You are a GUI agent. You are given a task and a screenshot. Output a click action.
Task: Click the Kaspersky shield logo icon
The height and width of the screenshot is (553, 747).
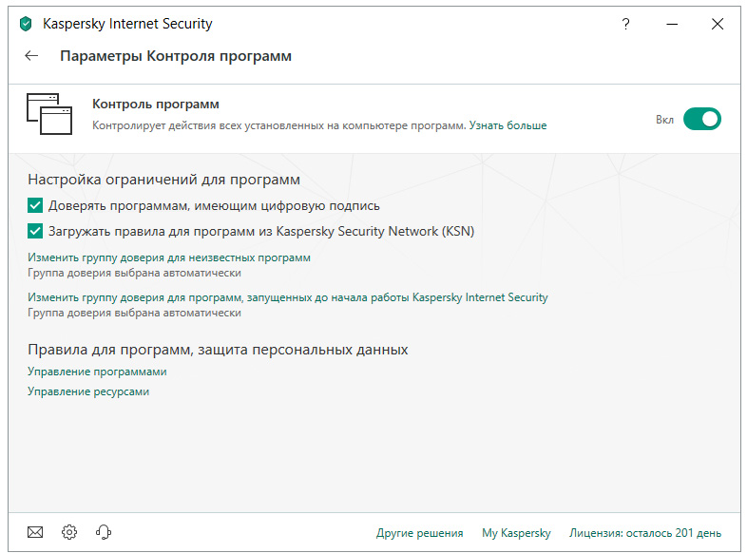pos(26,24)
